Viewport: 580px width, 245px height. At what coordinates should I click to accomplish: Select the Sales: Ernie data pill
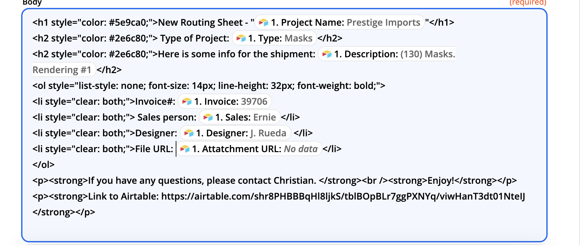pyautogui.click(x=240, y=117)
